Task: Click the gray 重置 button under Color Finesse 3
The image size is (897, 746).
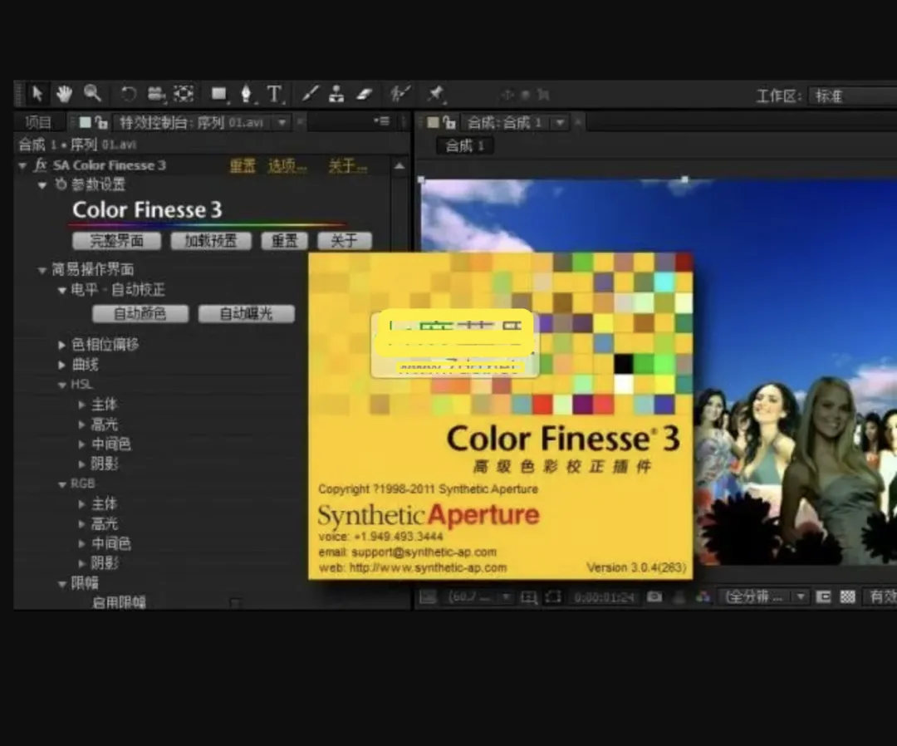Action: coord(284,241)
